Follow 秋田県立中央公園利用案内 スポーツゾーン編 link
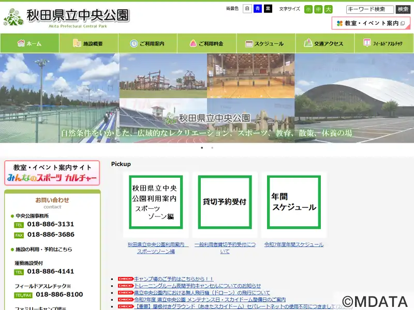This screenshot has height=310, width=414. pyautogui.click(x=158, y=248)
